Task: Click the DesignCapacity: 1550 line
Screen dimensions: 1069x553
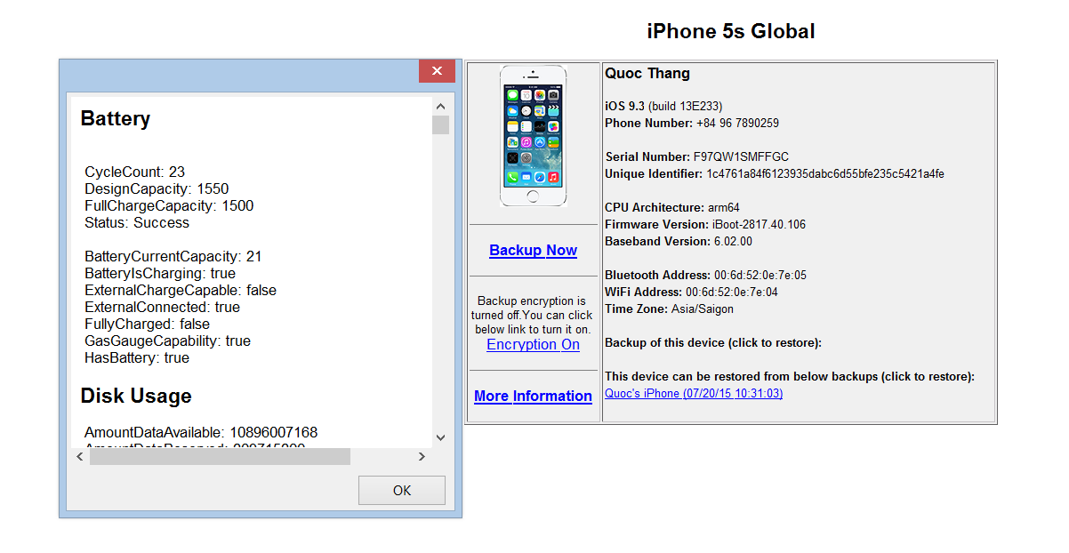Action: [x=157, y=188]
